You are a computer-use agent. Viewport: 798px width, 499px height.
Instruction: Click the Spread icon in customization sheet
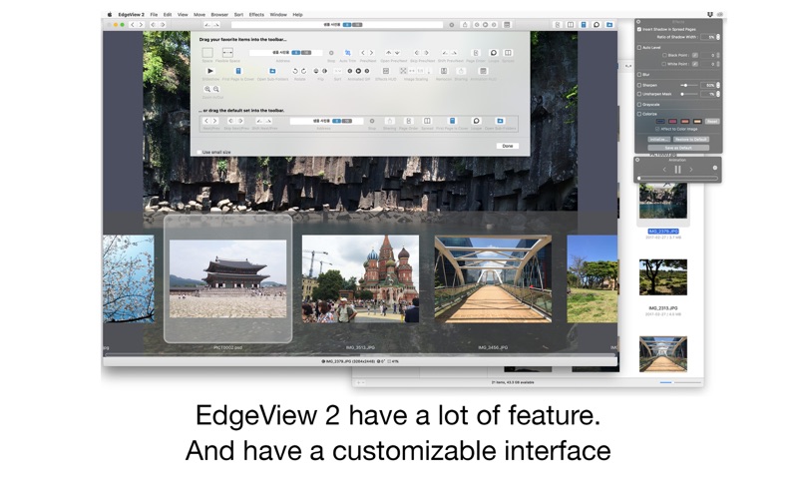(x=509, y=52)
